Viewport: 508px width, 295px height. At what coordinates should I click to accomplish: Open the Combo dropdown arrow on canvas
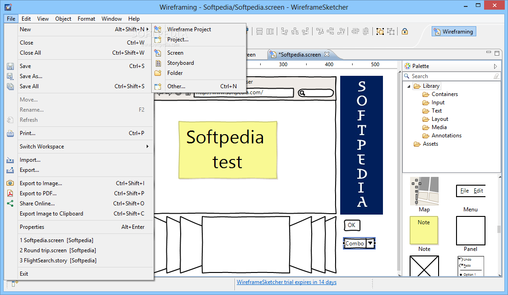[x=370, y=243]
